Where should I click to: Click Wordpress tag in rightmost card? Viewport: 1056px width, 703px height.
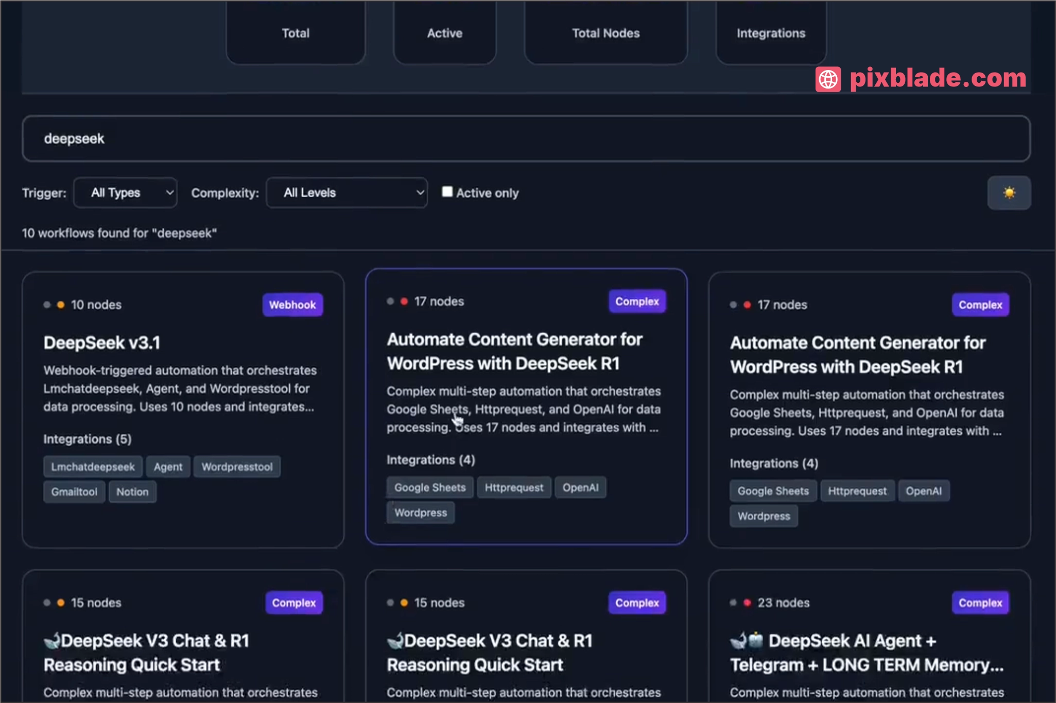click(764, 516)
